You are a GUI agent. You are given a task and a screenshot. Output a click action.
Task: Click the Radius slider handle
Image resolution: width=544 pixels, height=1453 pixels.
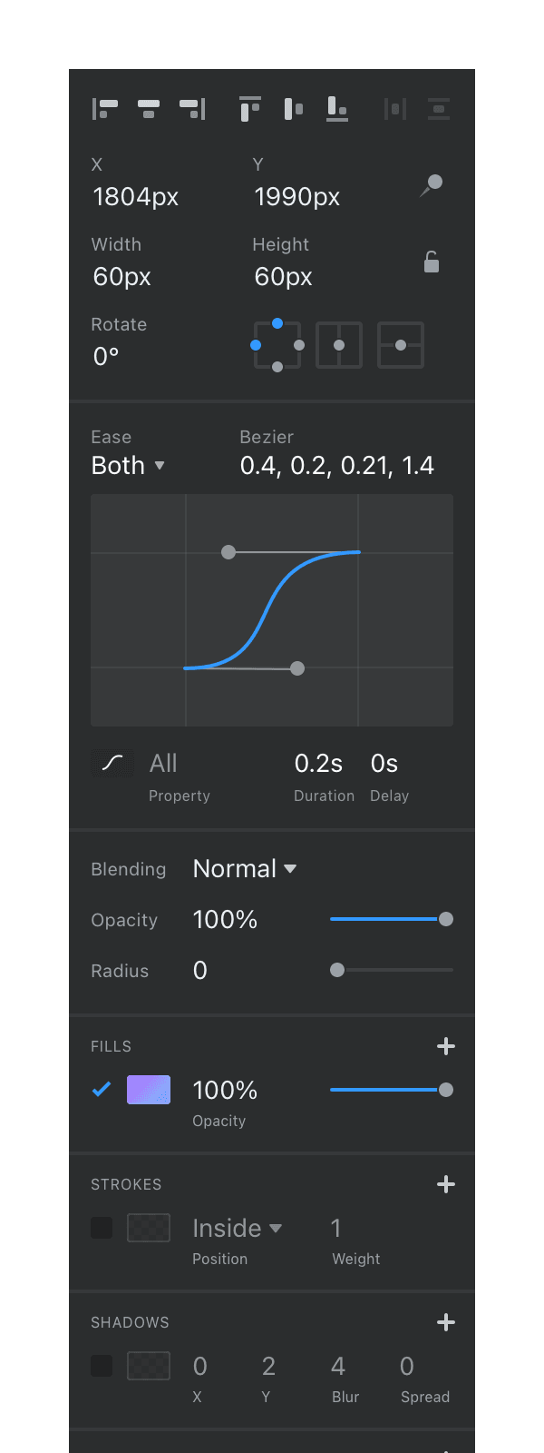click(337, 970)
